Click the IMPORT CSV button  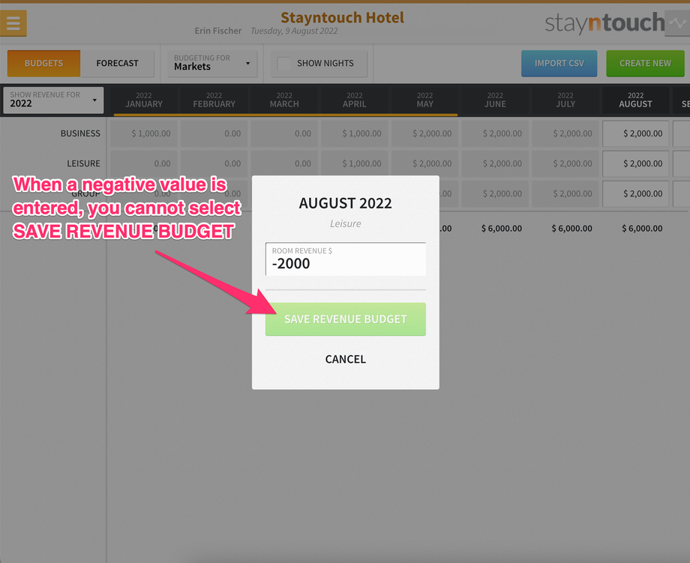(559, 63)
